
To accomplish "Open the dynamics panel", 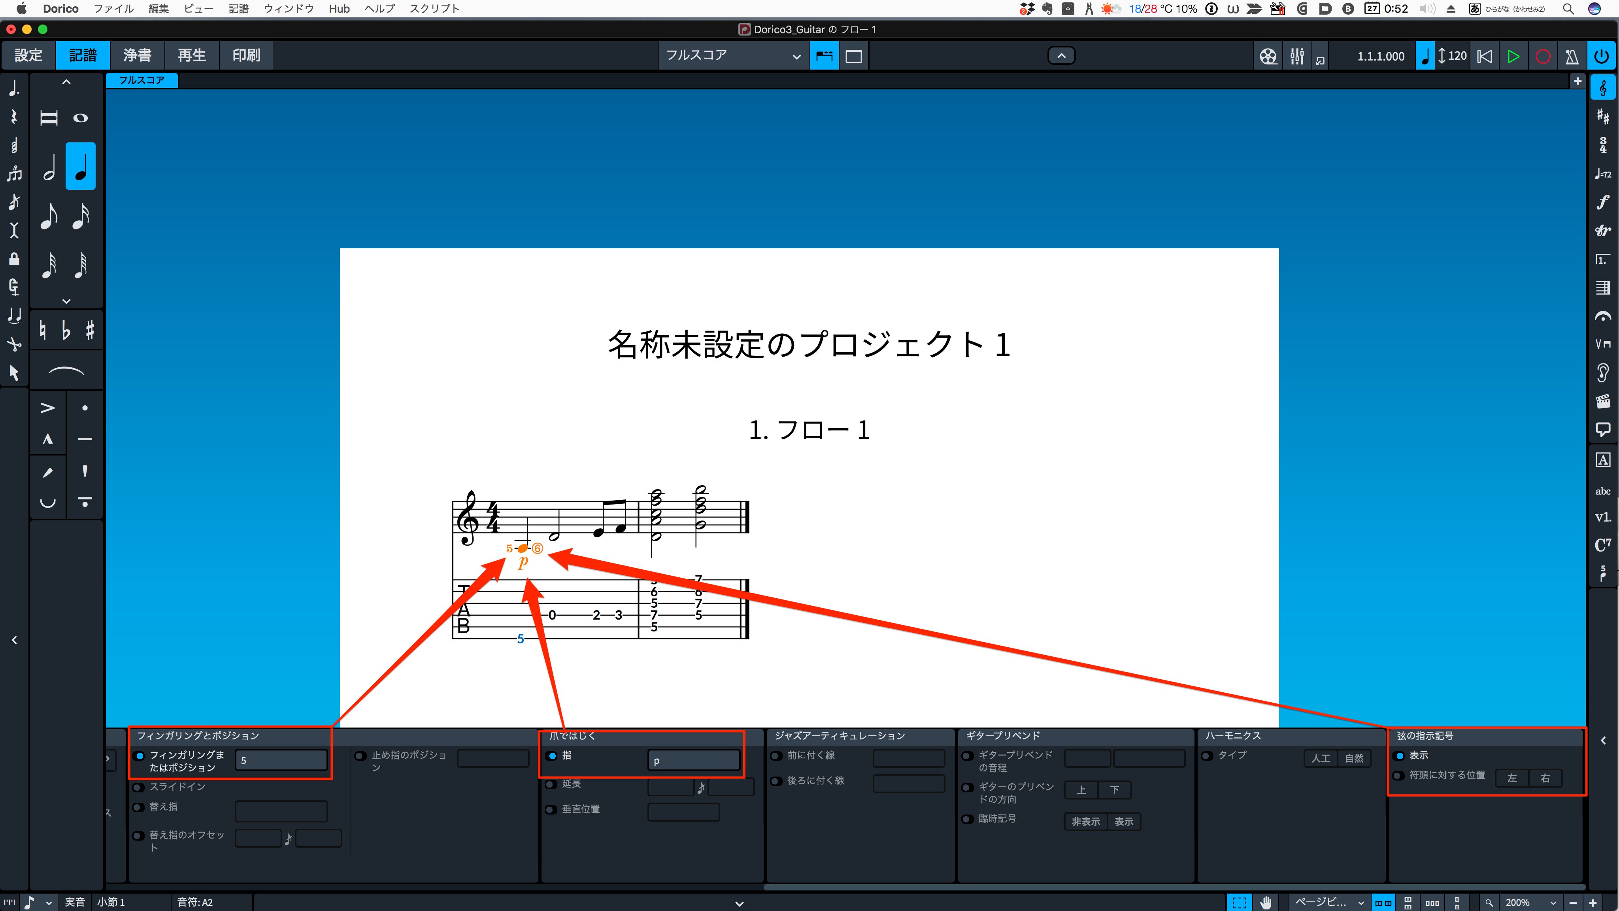I will [1603, 202].
